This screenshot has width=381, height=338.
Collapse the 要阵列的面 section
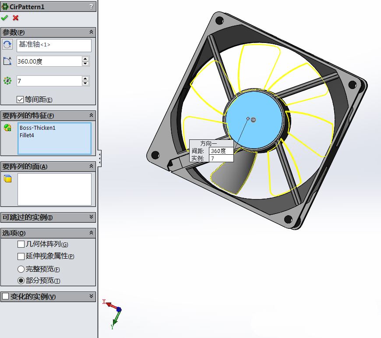tap(91, 166)
